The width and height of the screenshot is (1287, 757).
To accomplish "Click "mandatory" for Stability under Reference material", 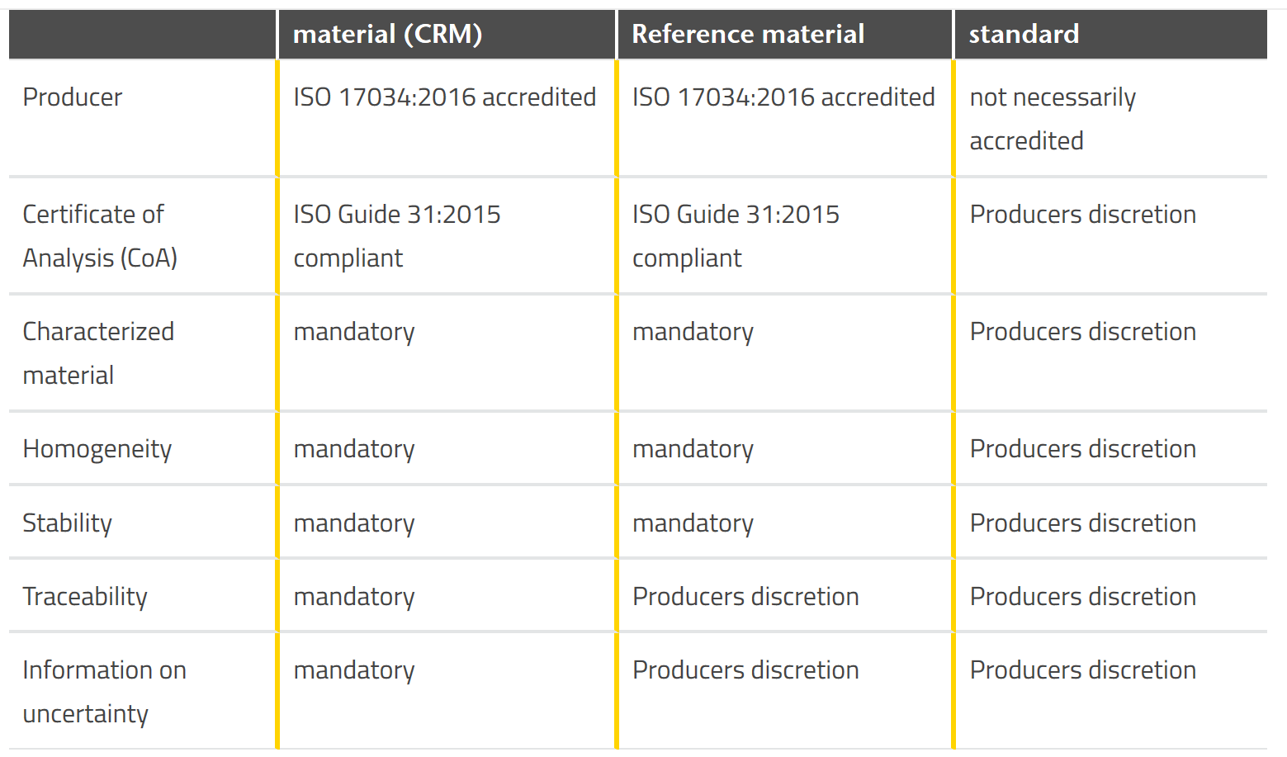I will click(693, 523).
